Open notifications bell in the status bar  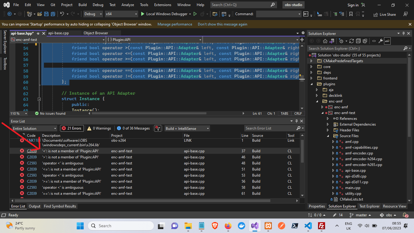click(x=406, y=215)
